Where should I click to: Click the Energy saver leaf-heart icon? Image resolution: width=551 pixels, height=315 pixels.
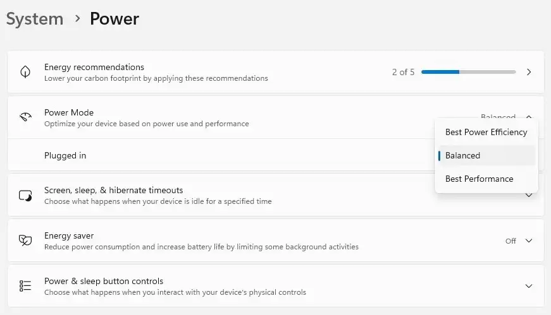tap(25, 241)
